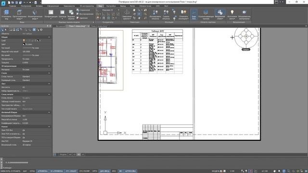Collapse the 'Лист' properties section
The width and height of the screenshot is (308, 173).
pos(49,84)
